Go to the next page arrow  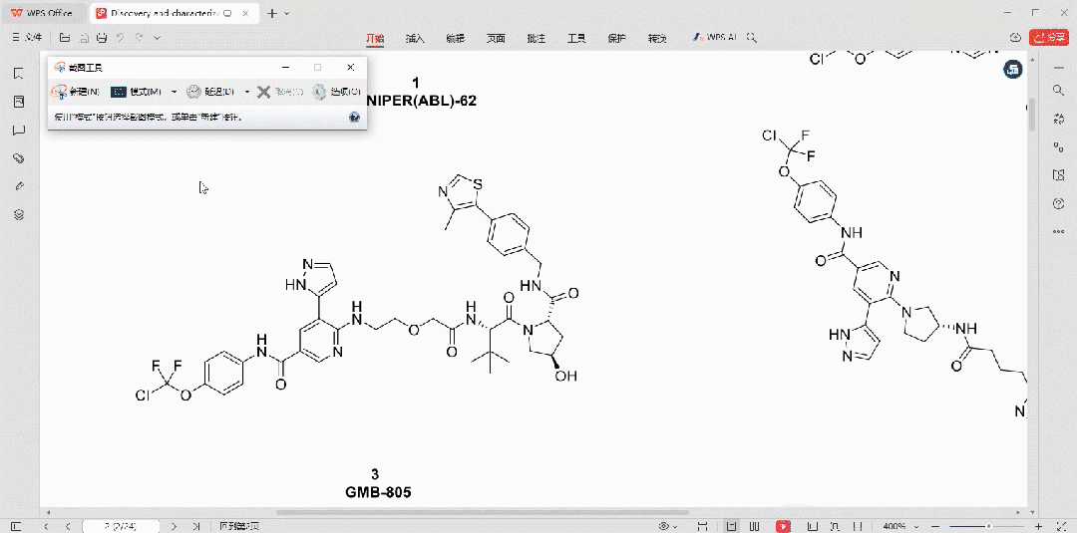(174, 526)
